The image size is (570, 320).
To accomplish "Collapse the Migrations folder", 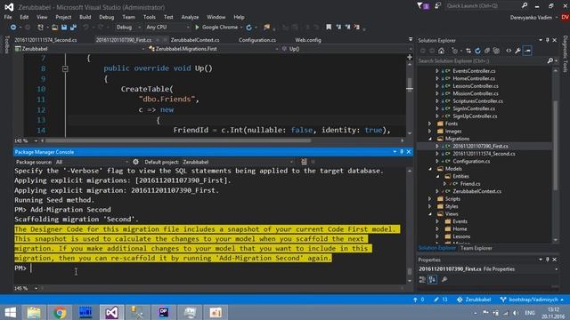I will (430, 139).
